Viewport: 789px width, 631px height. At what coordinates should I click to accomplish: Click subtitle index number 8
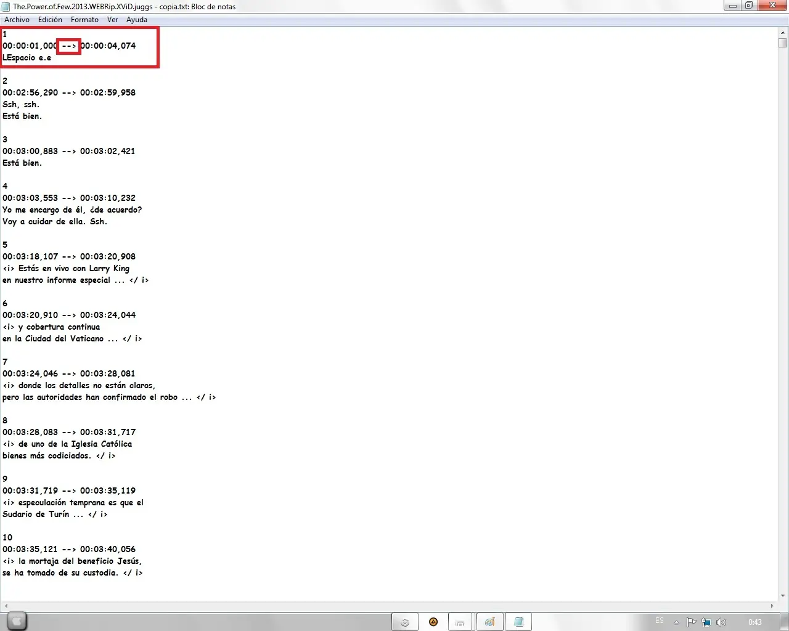5,421
